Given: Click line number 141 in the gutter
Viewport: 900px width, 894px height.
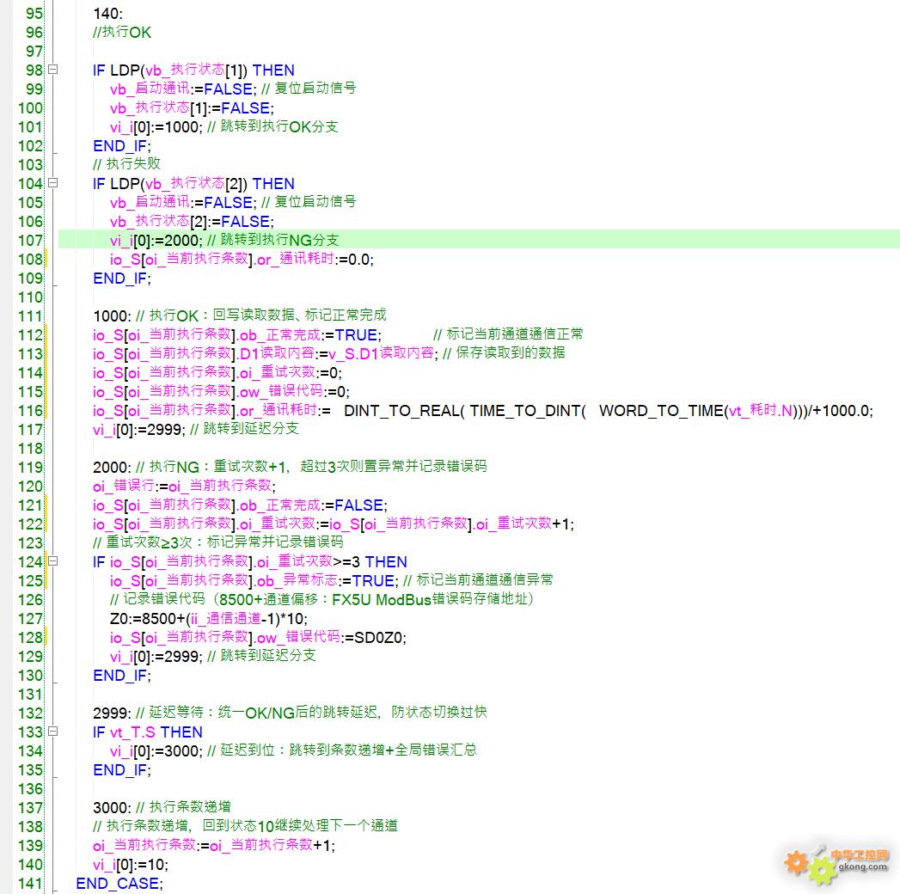Looking at the screenshot, I should click(x=29, y=884).
